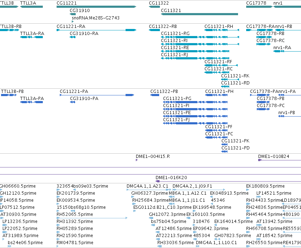301x248 pixels.
Task: Click protein CG11321-PK
Action: tap(224, 144)
